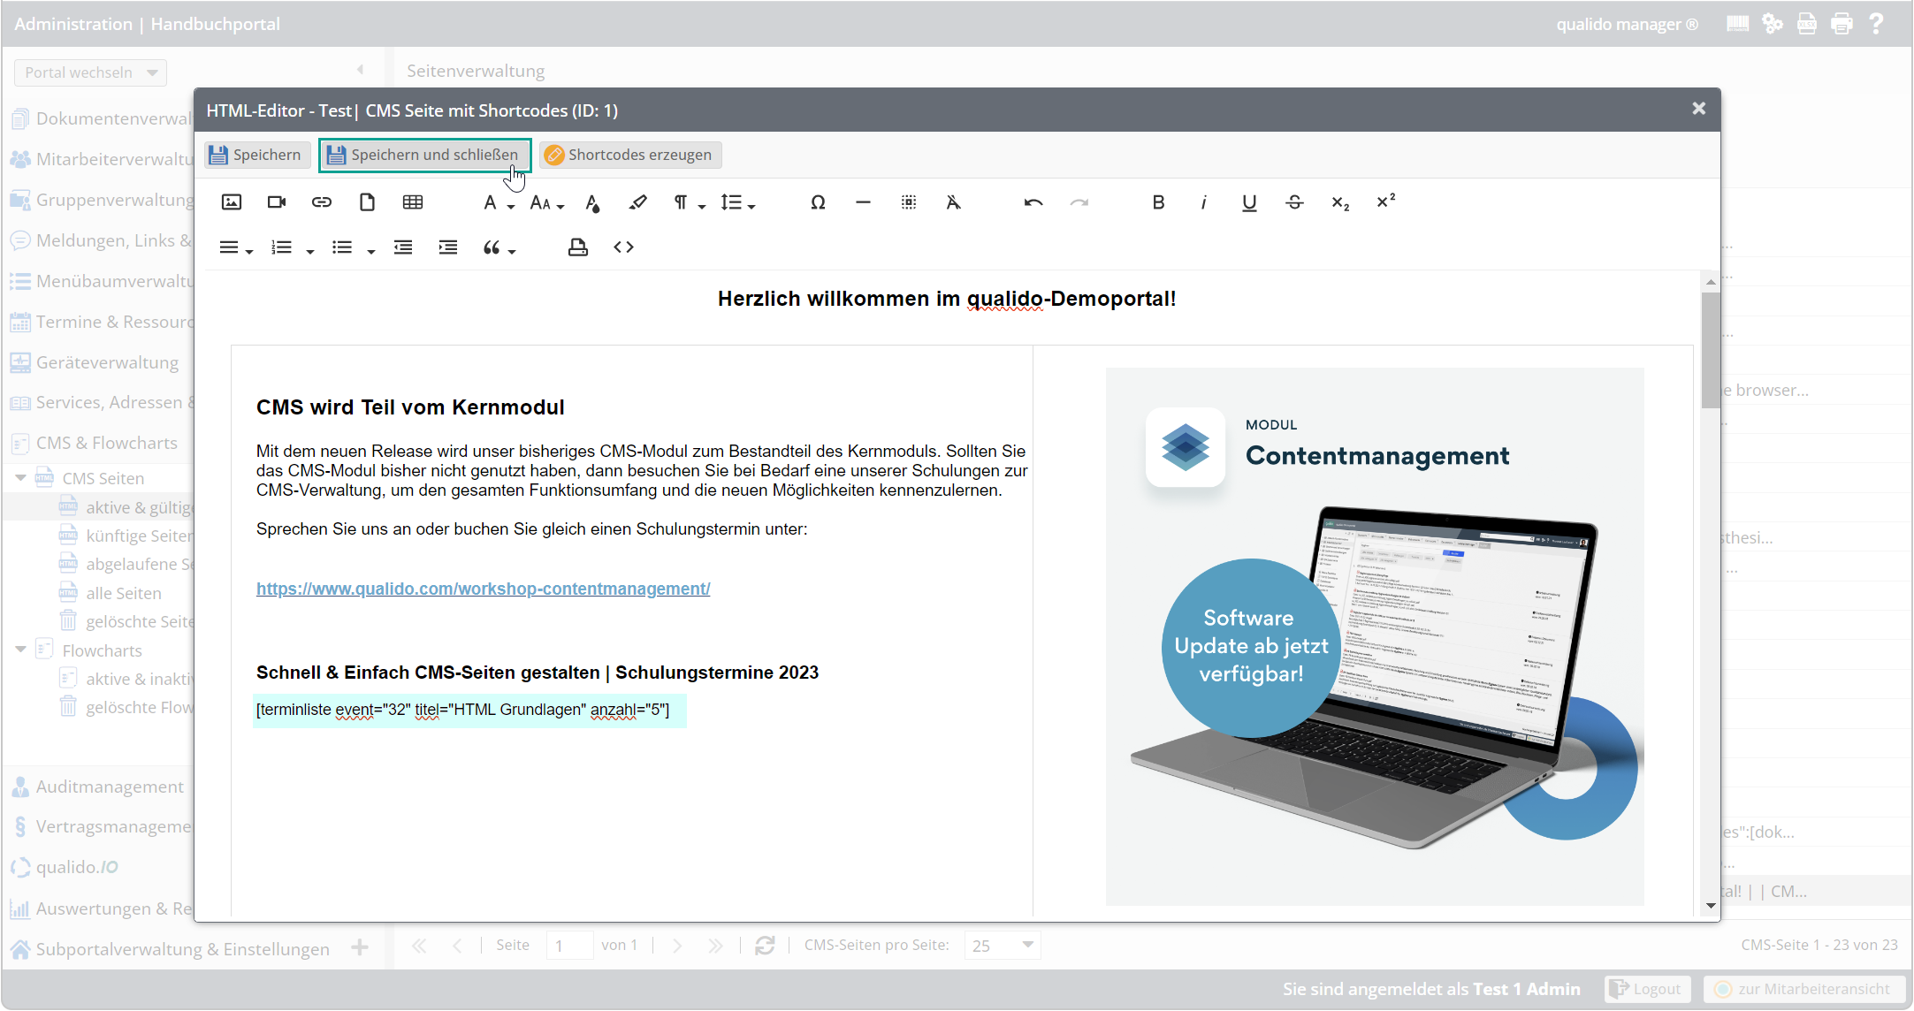Image resolution: width=1914 pixels, height=1011 pixels.
Task: Insert table from toolbar
Action: 413,202
